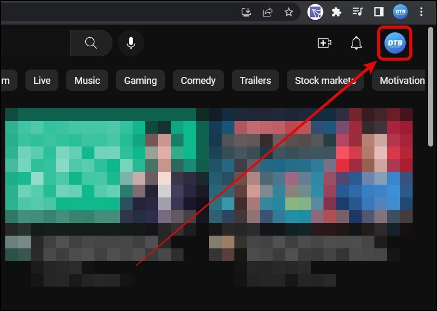The height and width of the screenshot is (311, 437).
Task: Open the YouTube account avatar menu
Action: click(x=395, y=43)
